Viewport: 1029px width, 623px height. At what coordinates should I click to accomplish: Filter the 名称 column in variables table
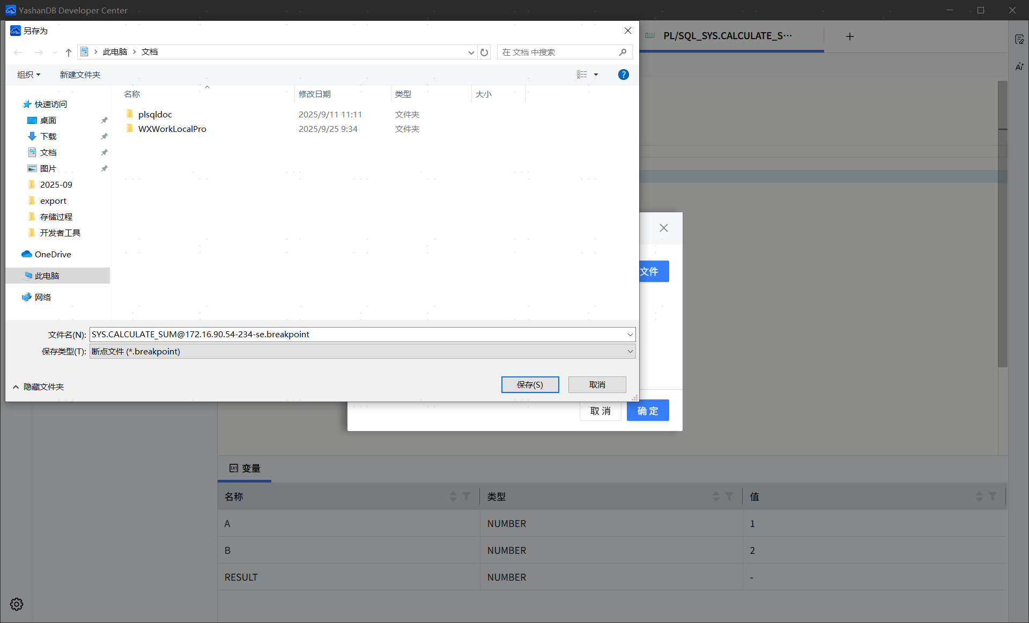point(467,496)
